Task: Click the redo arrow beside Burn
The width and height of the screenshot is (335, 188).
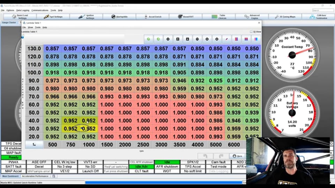Action: [x=221, y=156]
